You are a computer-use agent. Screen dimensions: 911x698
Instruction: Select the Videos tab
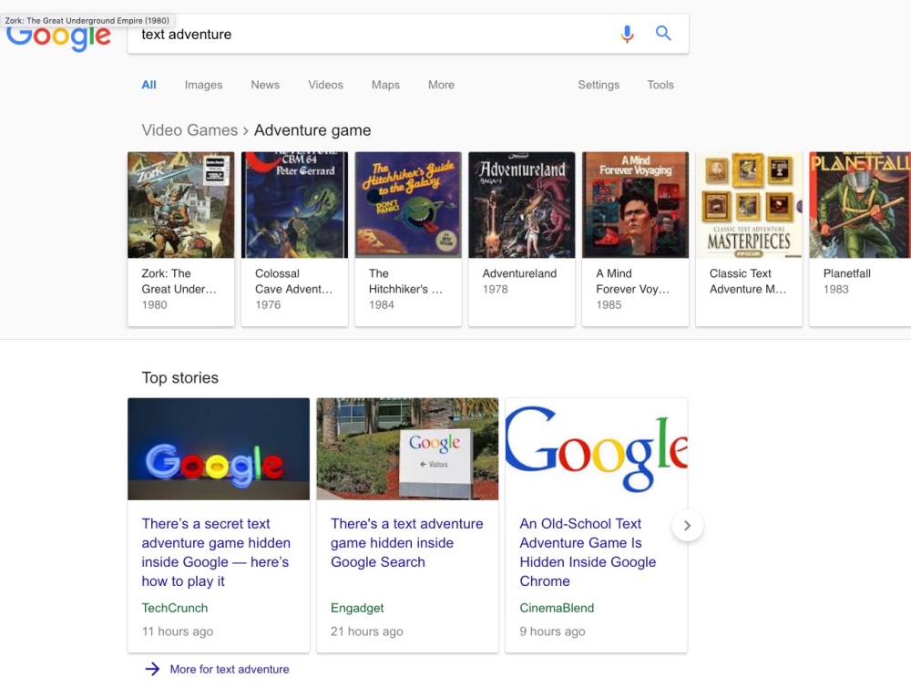coord(325,85)
